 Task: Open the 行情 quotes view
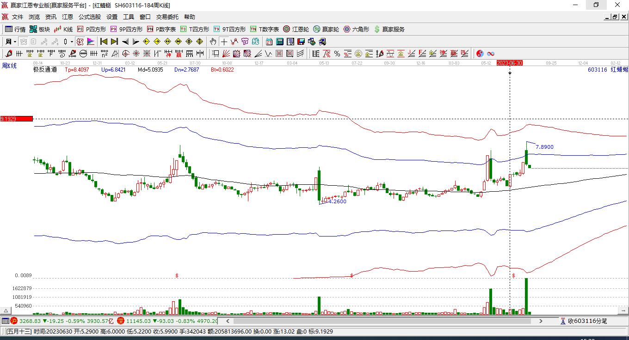pyautogui.click(x=15, y=29)
